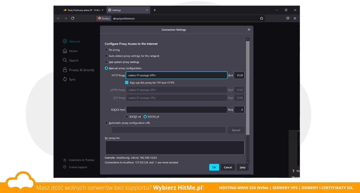Open Privacy & Security via lock icon
The width and height of the screenshot is (360, 193).
click(65, 70)
